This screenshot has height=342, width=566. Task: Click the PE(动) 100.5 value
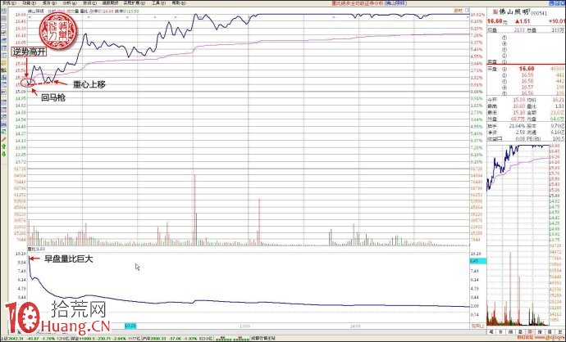pos(558,138)
